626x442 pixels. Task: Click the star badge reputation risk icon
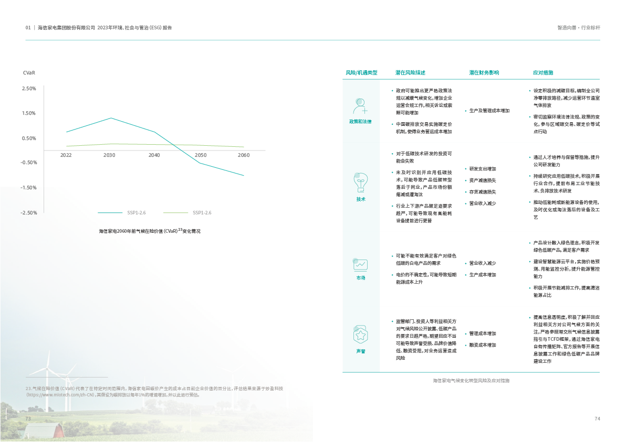pyautogui.click(x=360, y=333)
